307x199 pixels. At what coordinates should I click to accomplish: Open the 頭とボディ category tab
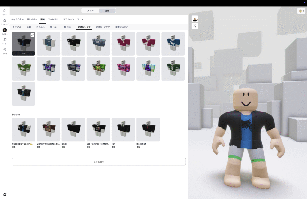click(x=32, y=19)
